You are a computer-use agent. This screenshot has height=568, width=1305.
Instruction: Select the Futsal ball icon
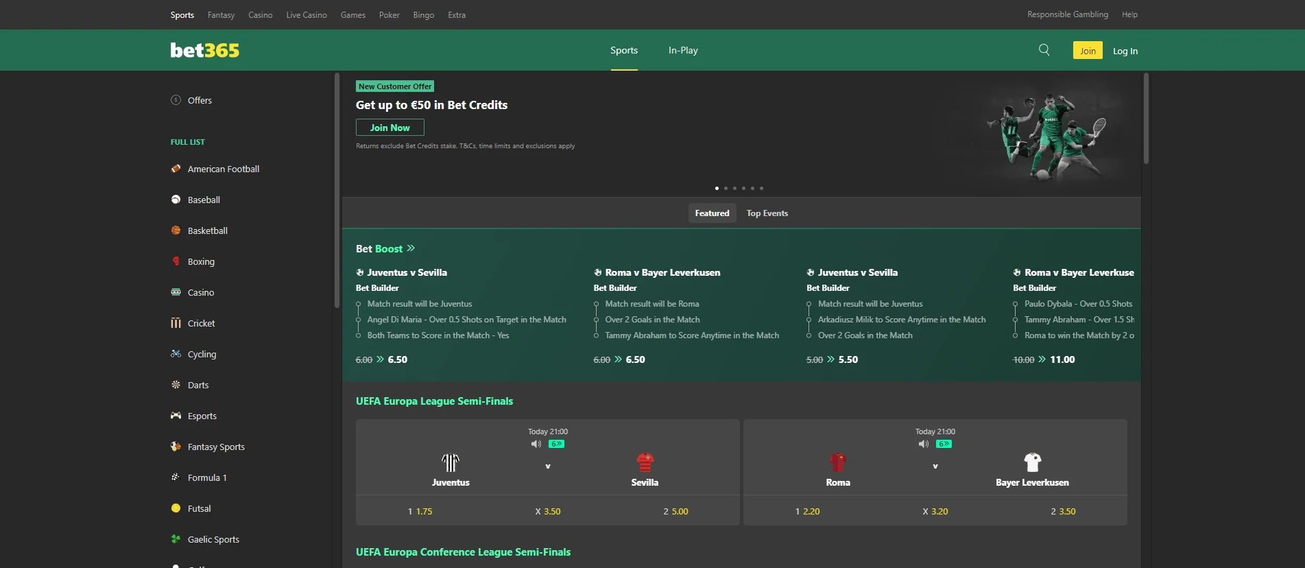point(176,508)
